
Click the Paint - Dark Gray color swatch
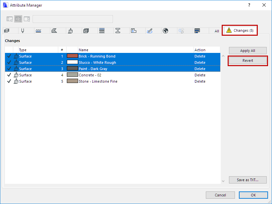coord(72,68)
